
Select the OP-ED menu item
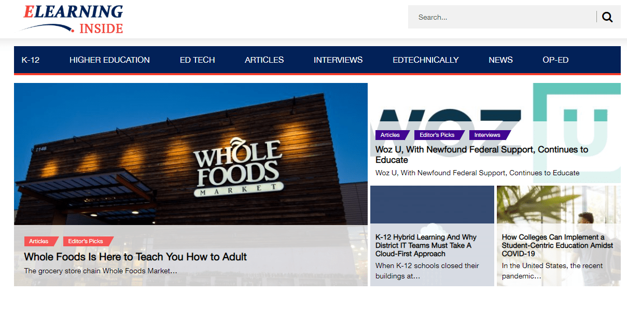pos(555,60)
